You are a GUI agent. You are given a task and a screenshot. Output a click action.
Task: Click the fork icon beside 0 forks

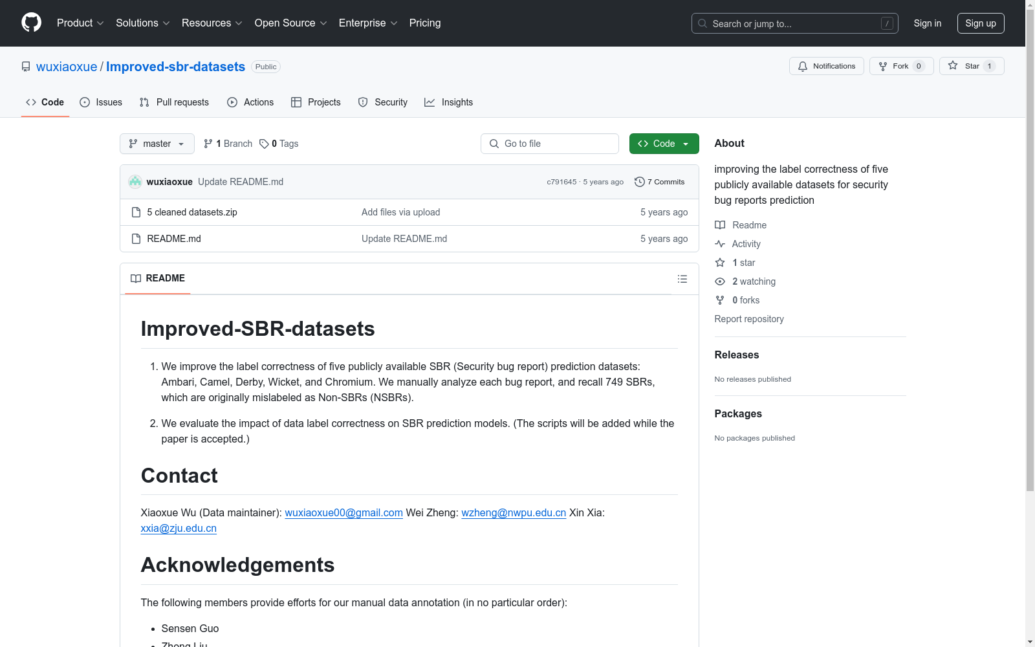[x=720, y=300]
